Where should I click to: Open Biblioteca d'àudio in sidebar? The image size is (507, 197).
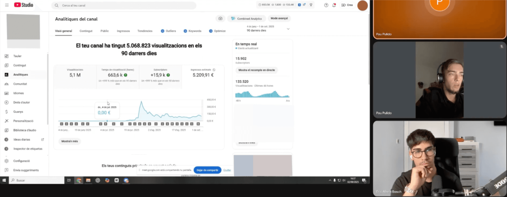[25, 130]
